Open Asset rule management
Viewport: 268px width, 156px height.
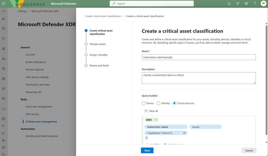39,107
